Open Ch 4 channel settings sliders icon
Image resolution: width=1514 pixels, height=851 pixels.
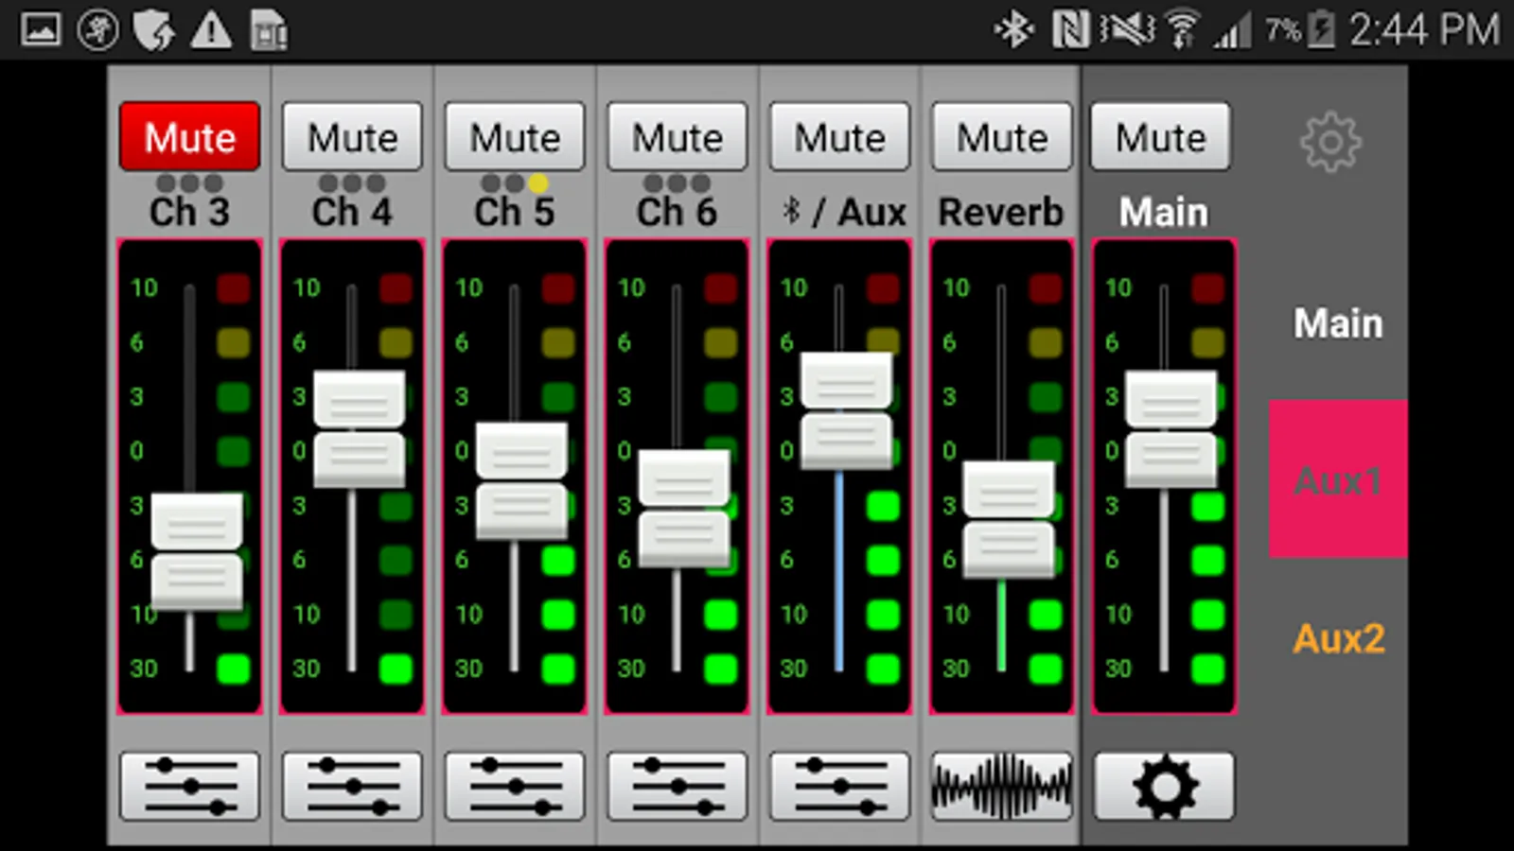coord(352,786)
